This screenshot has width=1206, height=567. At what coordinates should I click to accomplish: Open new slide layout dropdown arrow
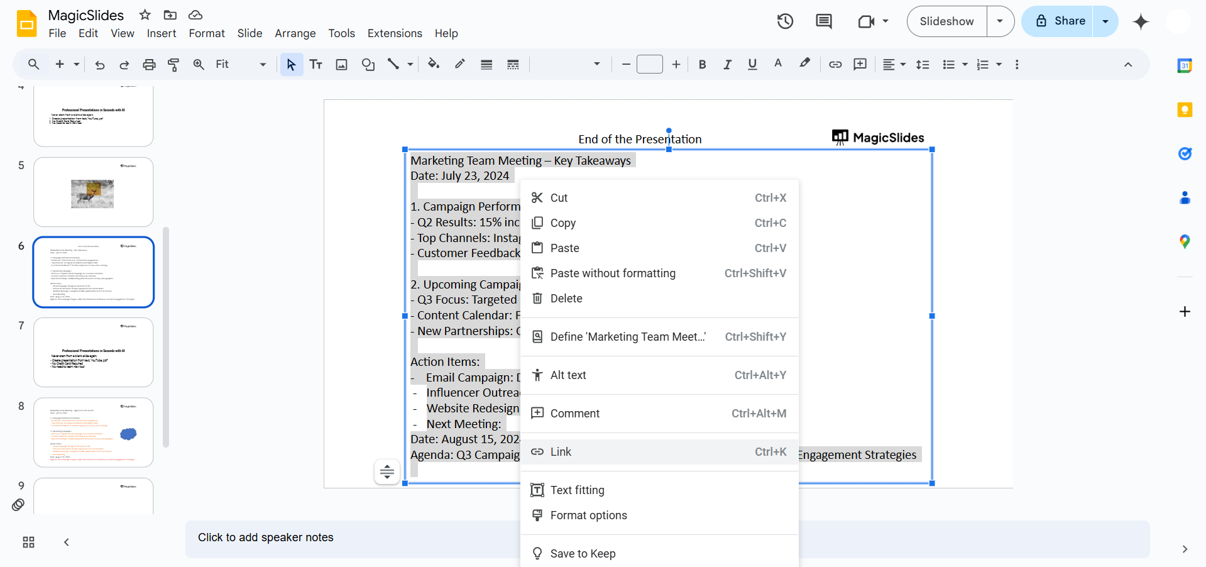pos(77,64)
